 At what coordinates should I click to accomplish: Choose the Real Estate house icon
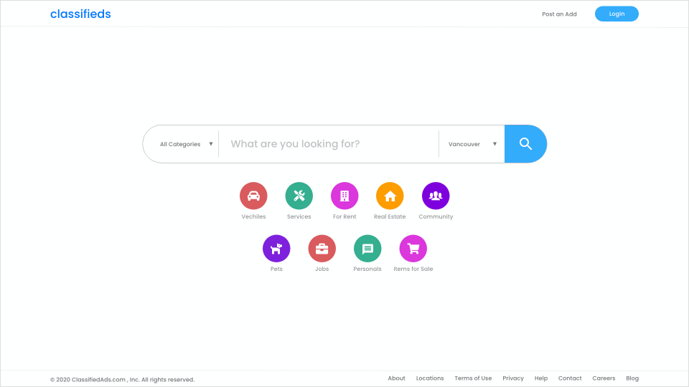390,196
